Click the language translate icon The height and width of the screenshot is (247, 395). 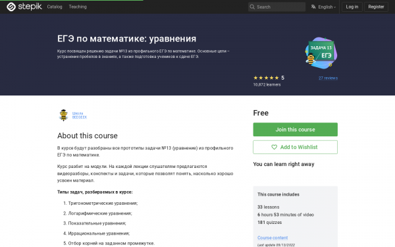[x=313, y=7]
